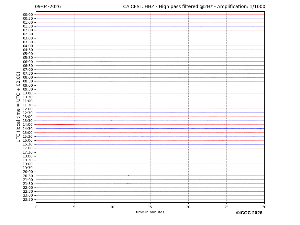Viewport: 300px width, 225px height.
Task: Click the "time in minutes" axis label
Action: point(150,212)
